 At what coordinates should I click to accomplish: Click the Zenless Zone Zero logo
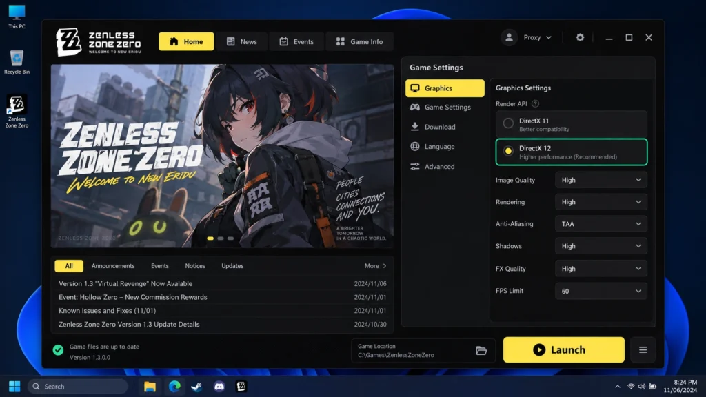pyautogui.click(x=98, y=42)
